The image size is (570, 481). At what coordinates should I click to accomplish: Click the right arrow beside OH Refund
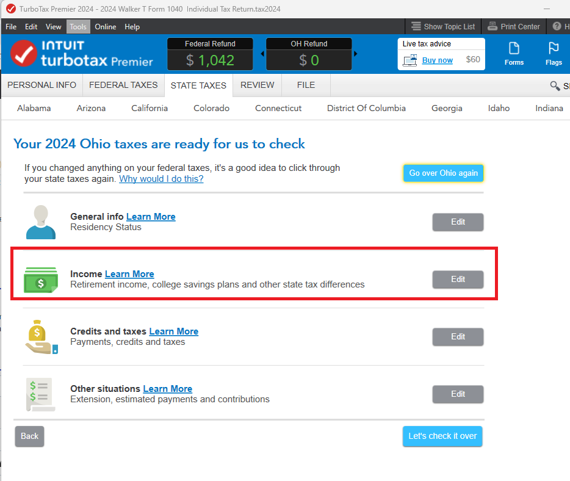point(356,54)
